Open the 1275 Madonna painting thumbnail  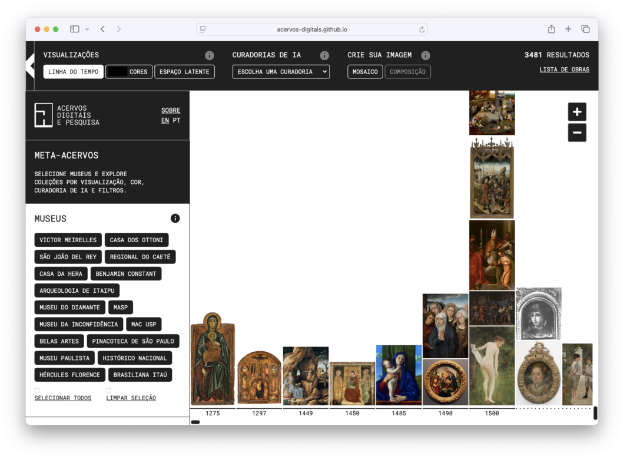(213, 359)
